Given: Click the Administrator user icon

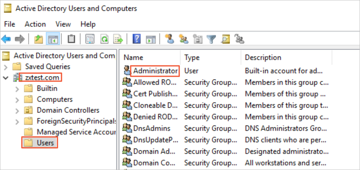Looking at the screenshot, I should click(127, 71).
